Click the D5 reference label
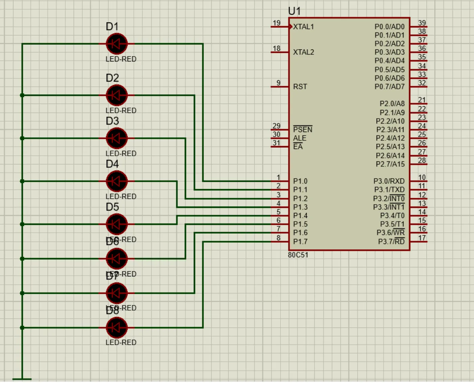 pos(112,207)
